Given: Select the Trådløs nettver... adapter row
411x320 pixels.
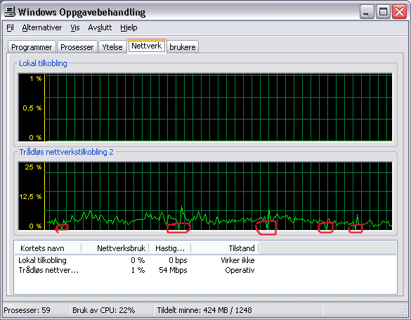Looking at the screenshot, I should (136, 270).
